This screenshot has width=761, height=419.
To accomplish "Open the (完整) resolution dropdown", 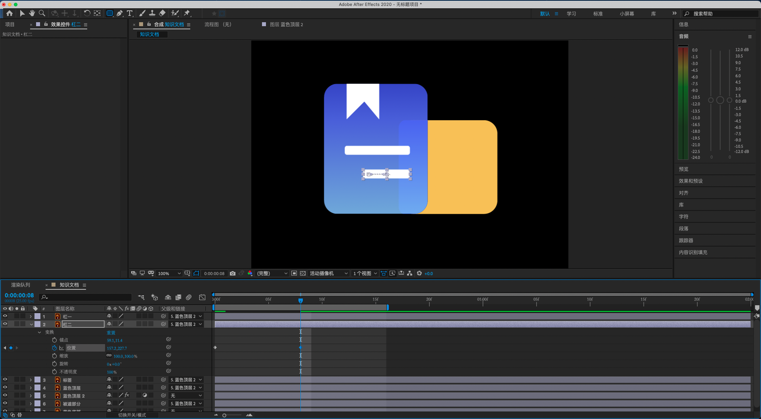I will [272, 274].
